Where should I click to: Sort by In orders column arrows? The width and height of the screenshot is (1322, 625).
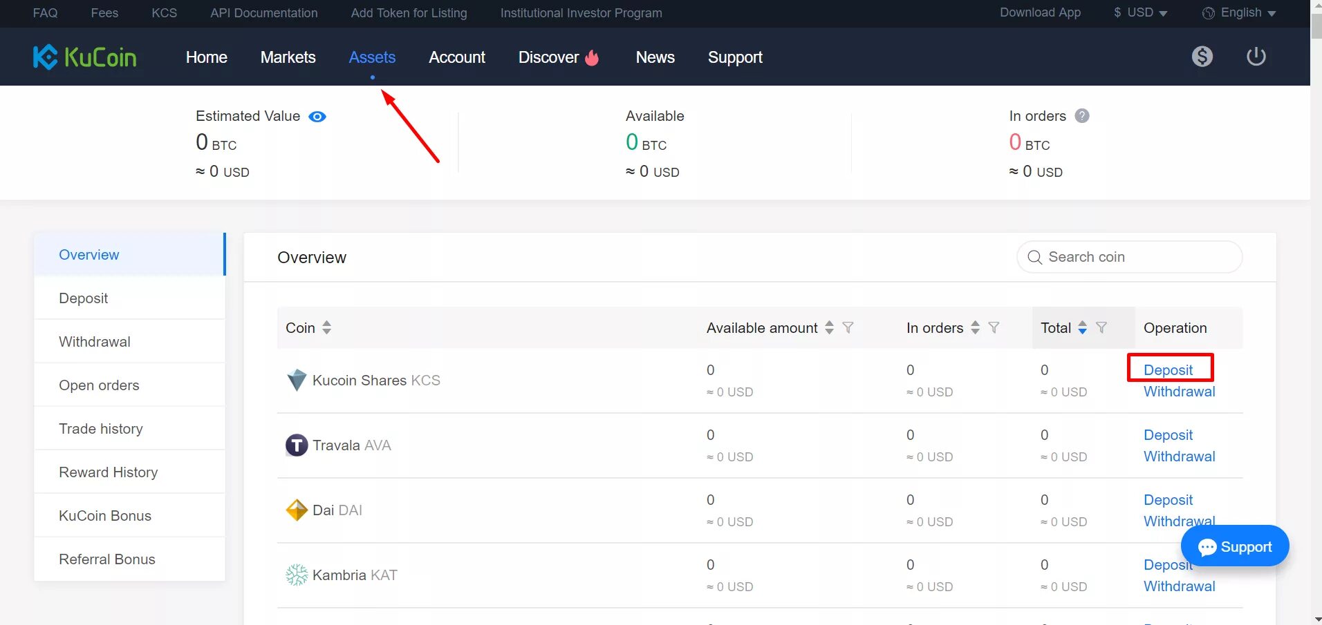click(x=975, y=328)
